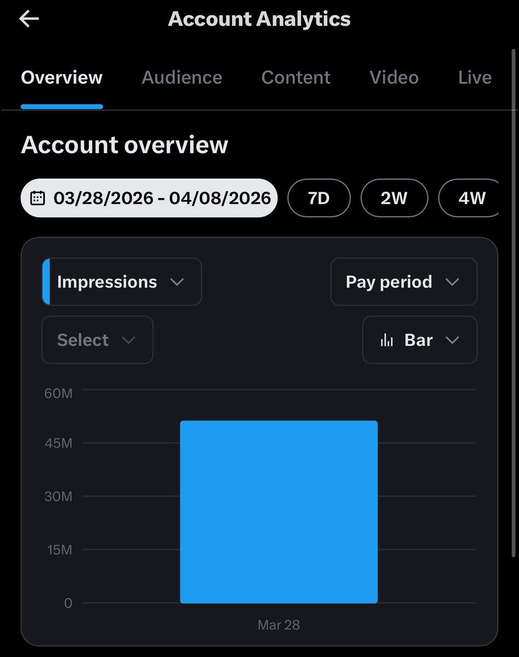Click the calendar icon in date range
This screenshot has height=657, width=519.
(x=37, y=198)
